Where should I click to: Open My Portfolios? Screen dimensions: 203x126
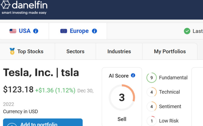(170, 51)
